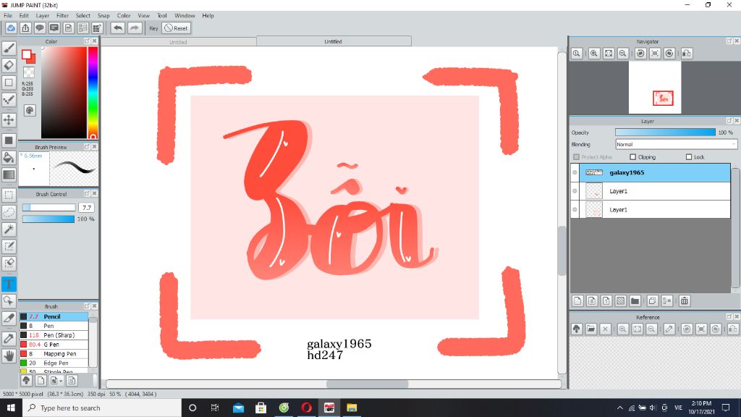The height and width of the screenshot is (417, 741).
Task: Enable the Clipping checkbox
Action: point(632,157)
